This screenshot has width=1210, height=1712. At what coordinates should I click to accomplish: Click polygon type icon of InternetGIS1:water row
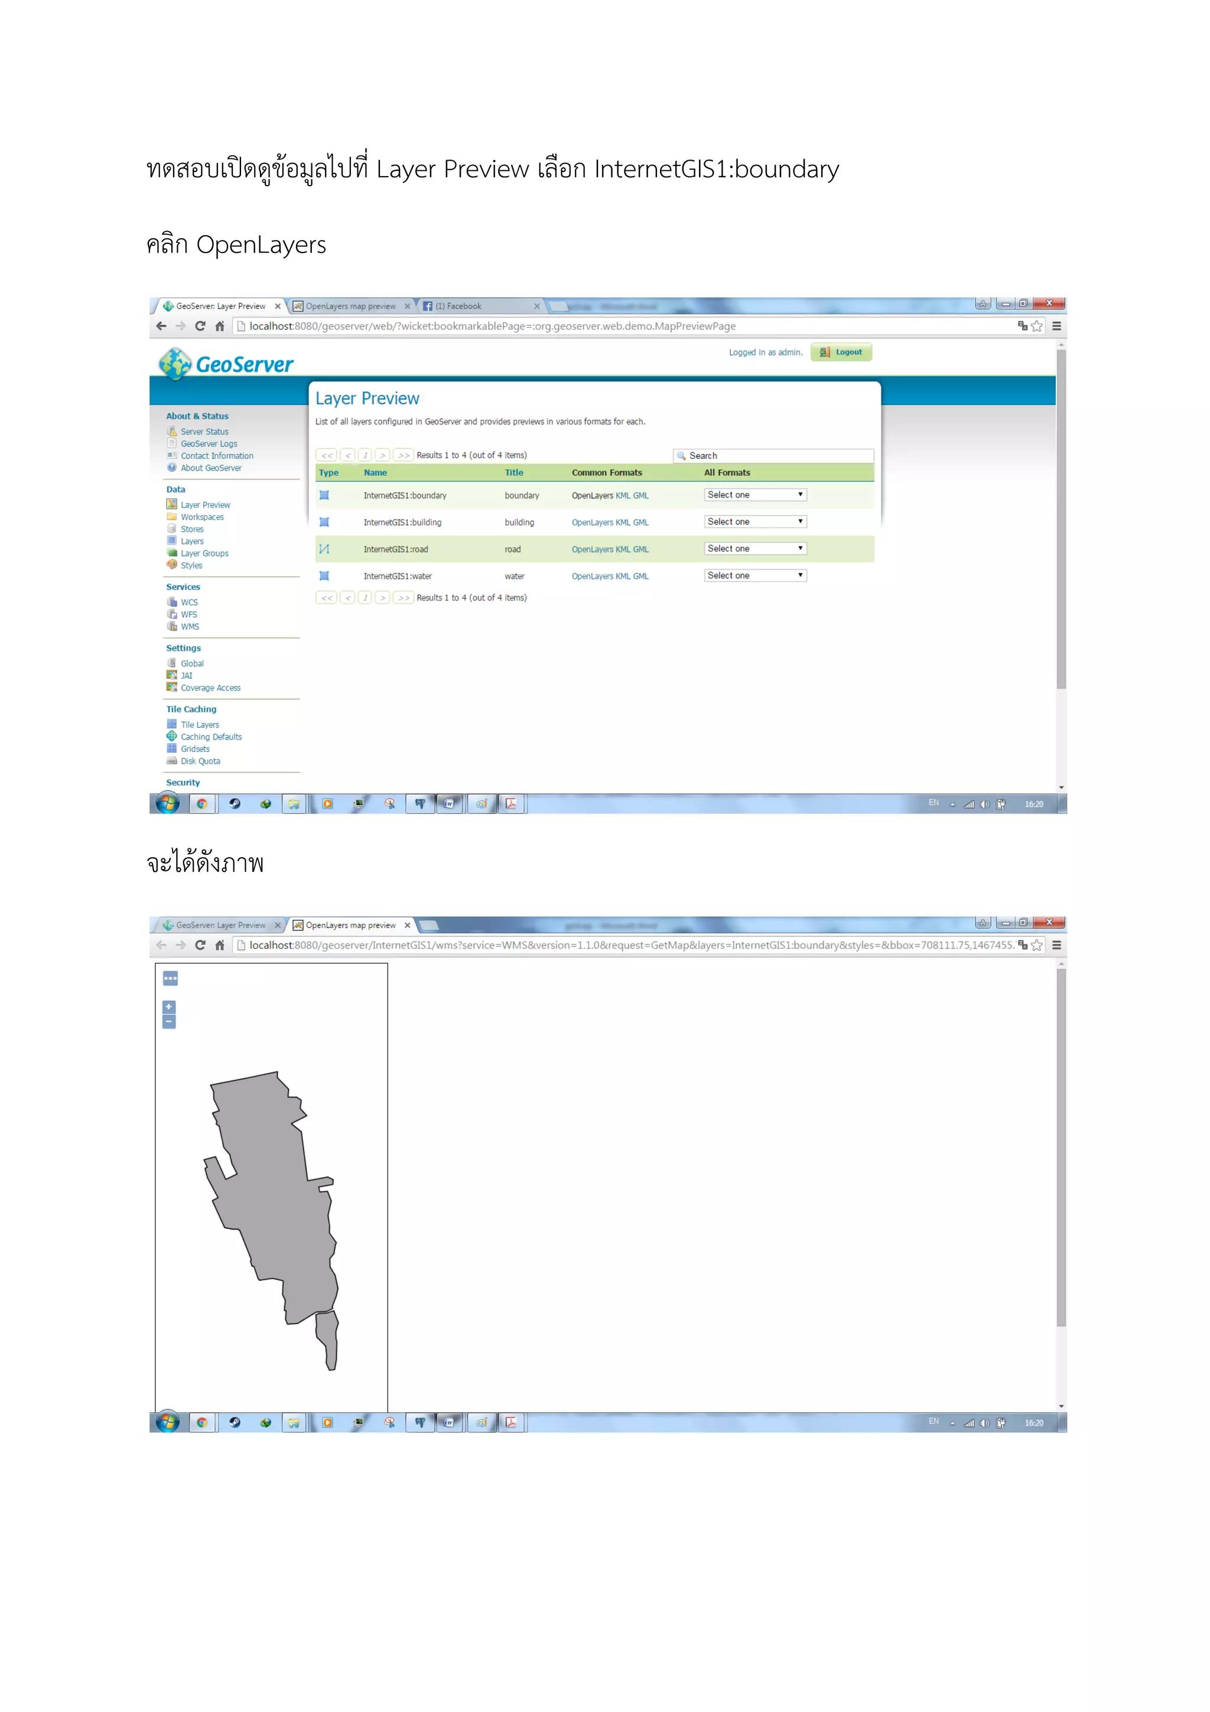click(324, 576)
